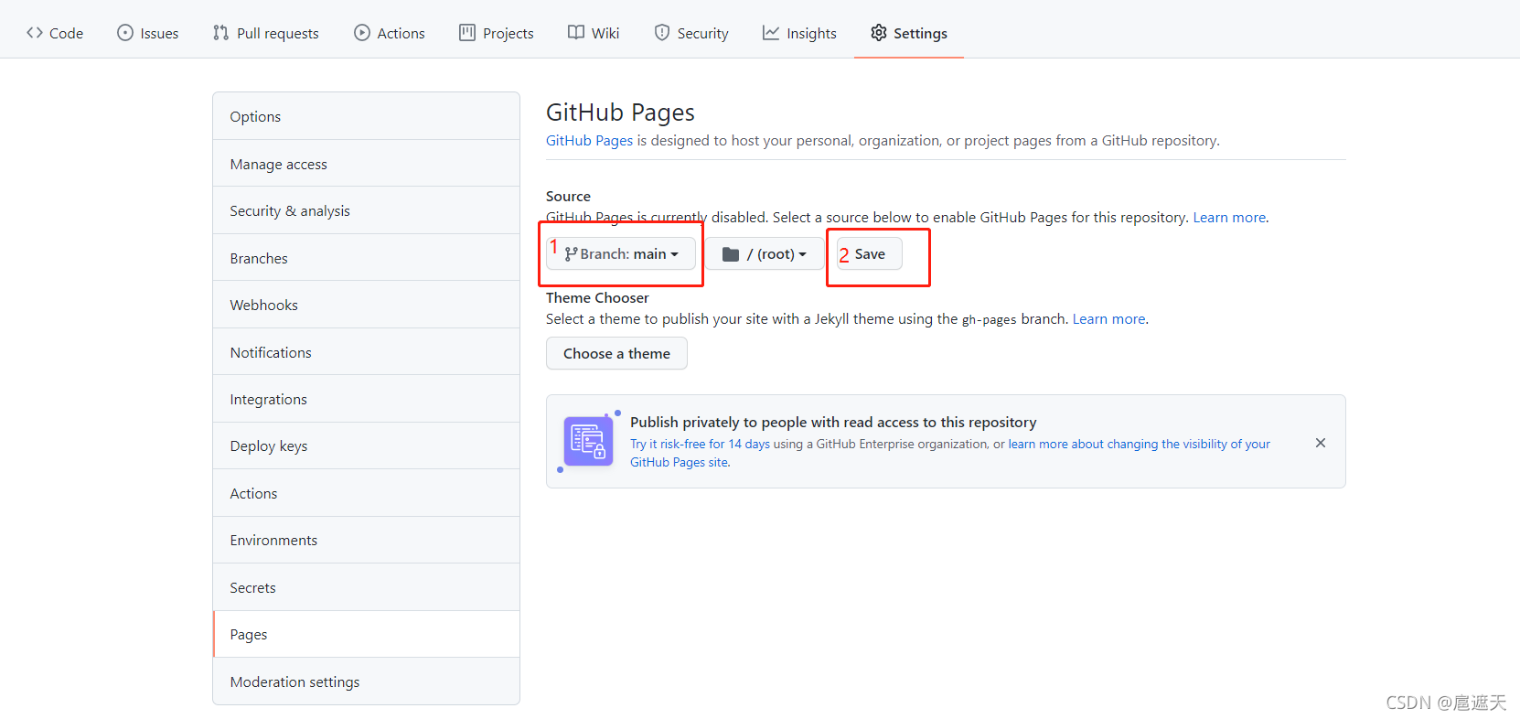Open Environments settings
The width and height of the screenshot is (1520, 719).
[x=366, y=540]
